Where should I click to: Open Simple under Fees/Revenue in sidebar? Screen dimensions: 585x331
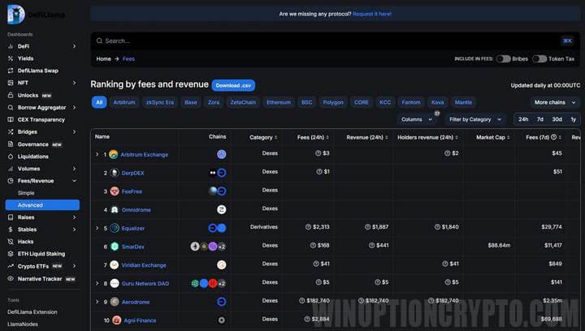coord(26,193)
